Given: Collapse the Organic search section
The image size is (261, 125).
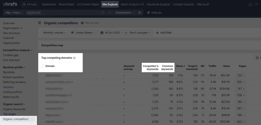Looking at the screenshot, I should tap(14, 104).
